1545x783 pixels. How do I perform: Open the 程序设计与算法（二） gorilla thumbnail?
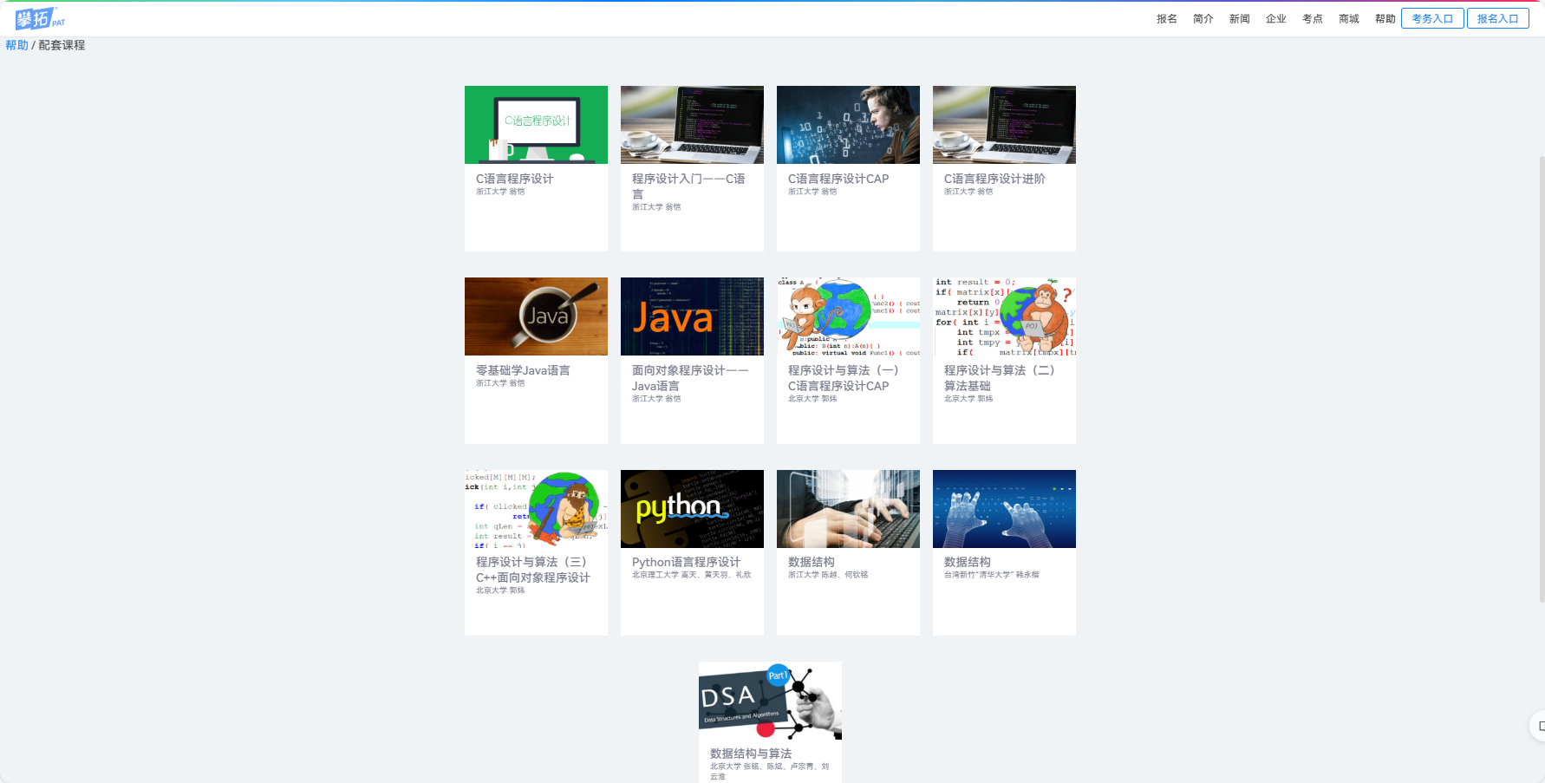point(1004,316)
